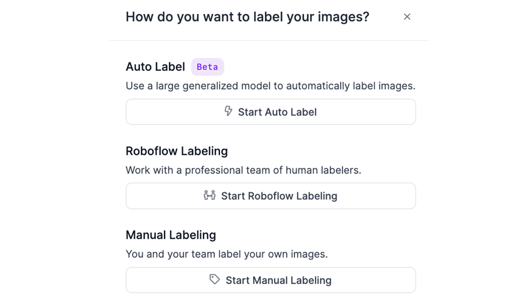Viewport: 530px width, 300px height.
Task: Start Roboflow Labeling with professional labelers
Action: click(x=271, y=196)
